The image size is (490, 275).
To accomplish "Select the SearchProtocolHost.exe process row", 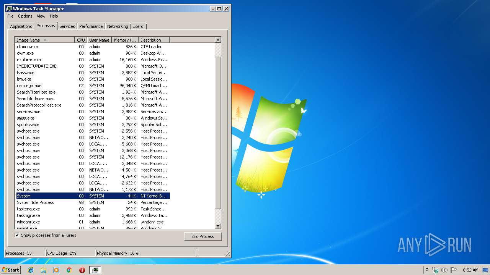I will click(92, 105).
